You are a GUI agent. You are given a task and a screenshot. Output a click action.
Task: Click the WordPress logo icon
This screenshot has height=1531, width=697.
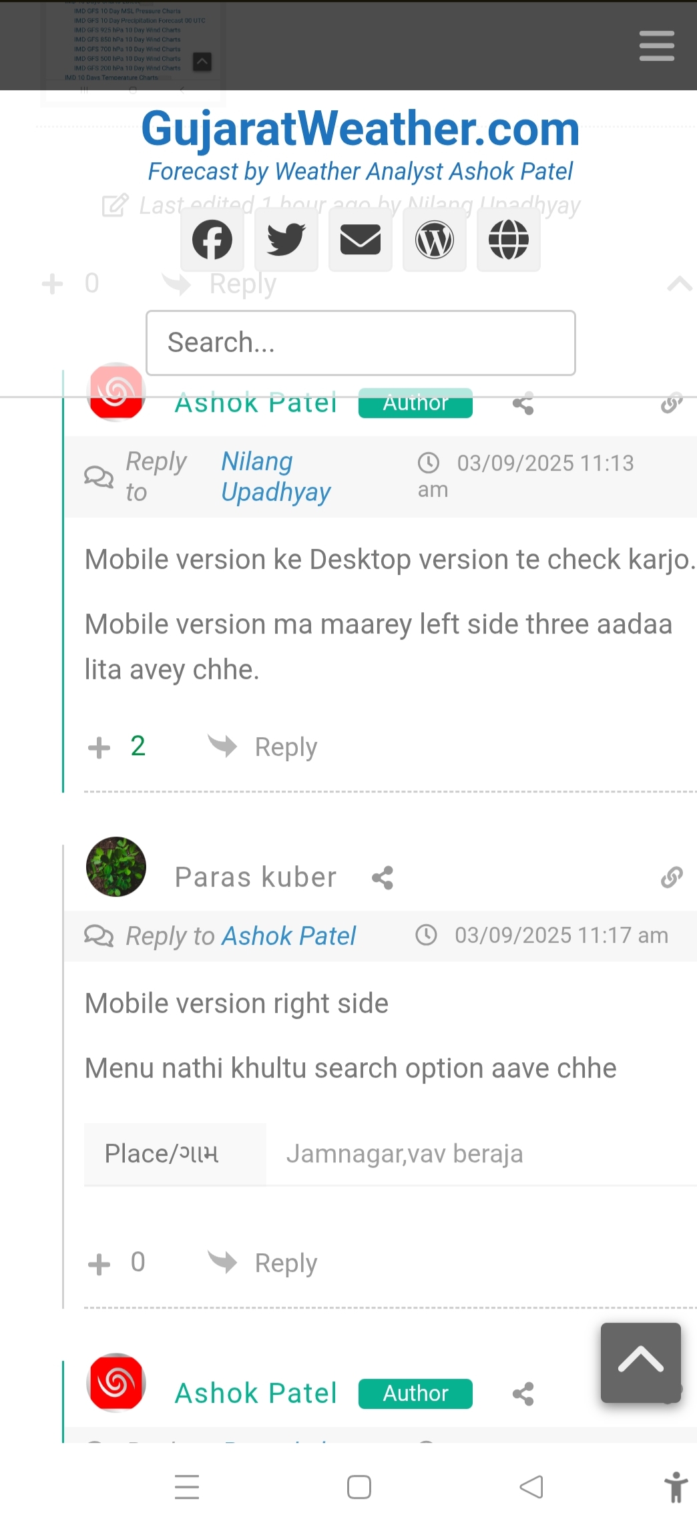tap(435, 240)
